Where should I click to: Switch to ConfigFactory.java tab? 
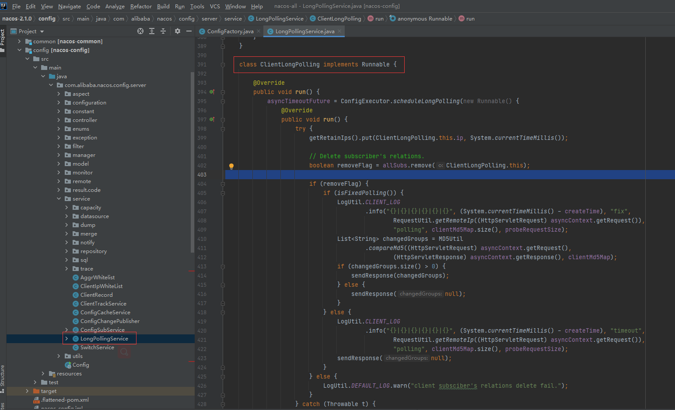point(230,31)
